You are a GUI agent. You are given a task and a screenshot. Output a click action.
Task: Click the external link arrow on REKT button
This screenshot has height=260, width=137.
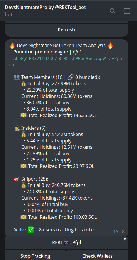click(x=125, y=239)
